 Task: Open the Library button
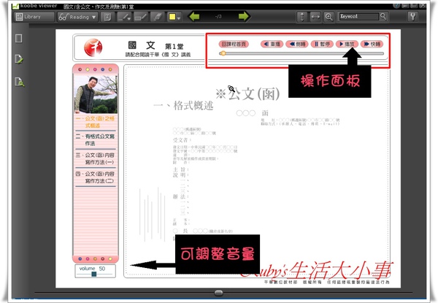click(34, 17)
